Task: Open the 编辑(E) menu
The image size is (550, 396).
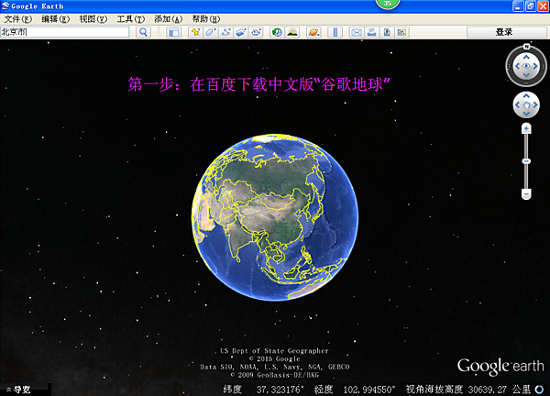Action: [x=55, y=19]
